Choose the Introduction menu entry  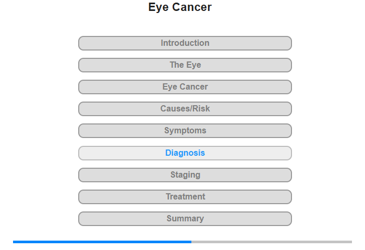(x=185, y=43)
